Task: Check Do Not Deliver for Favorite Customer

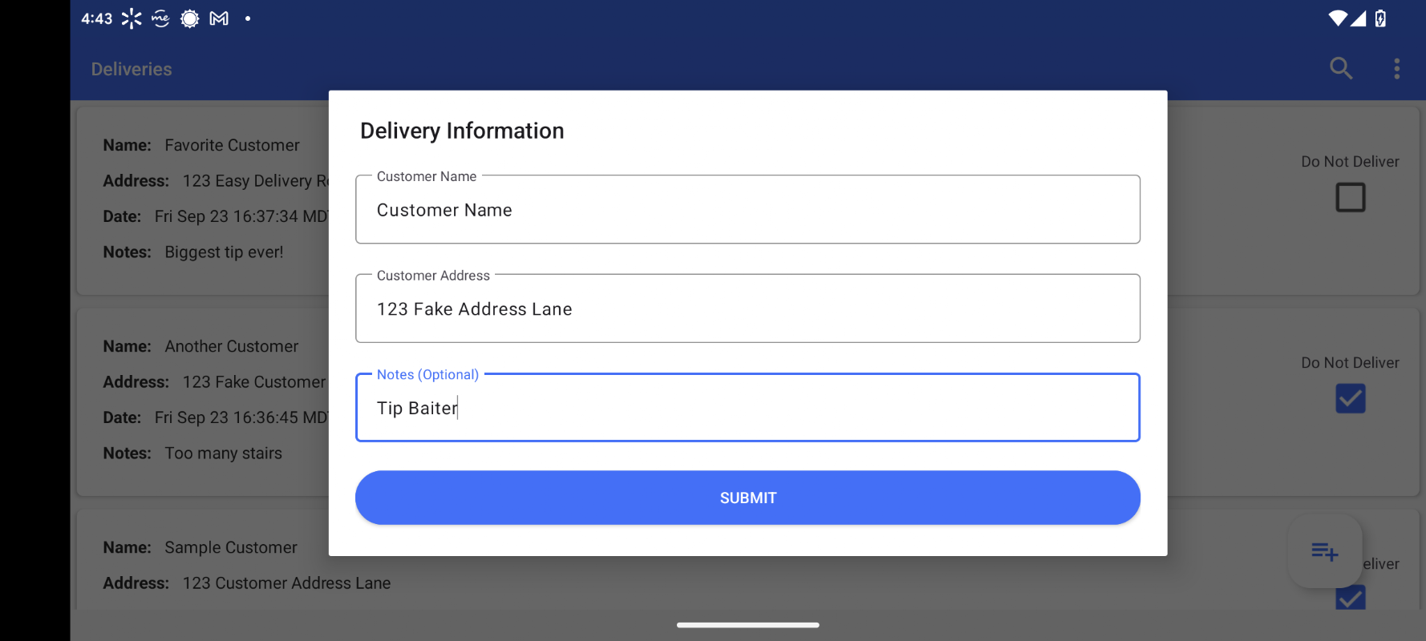Action: (1351, 197)
